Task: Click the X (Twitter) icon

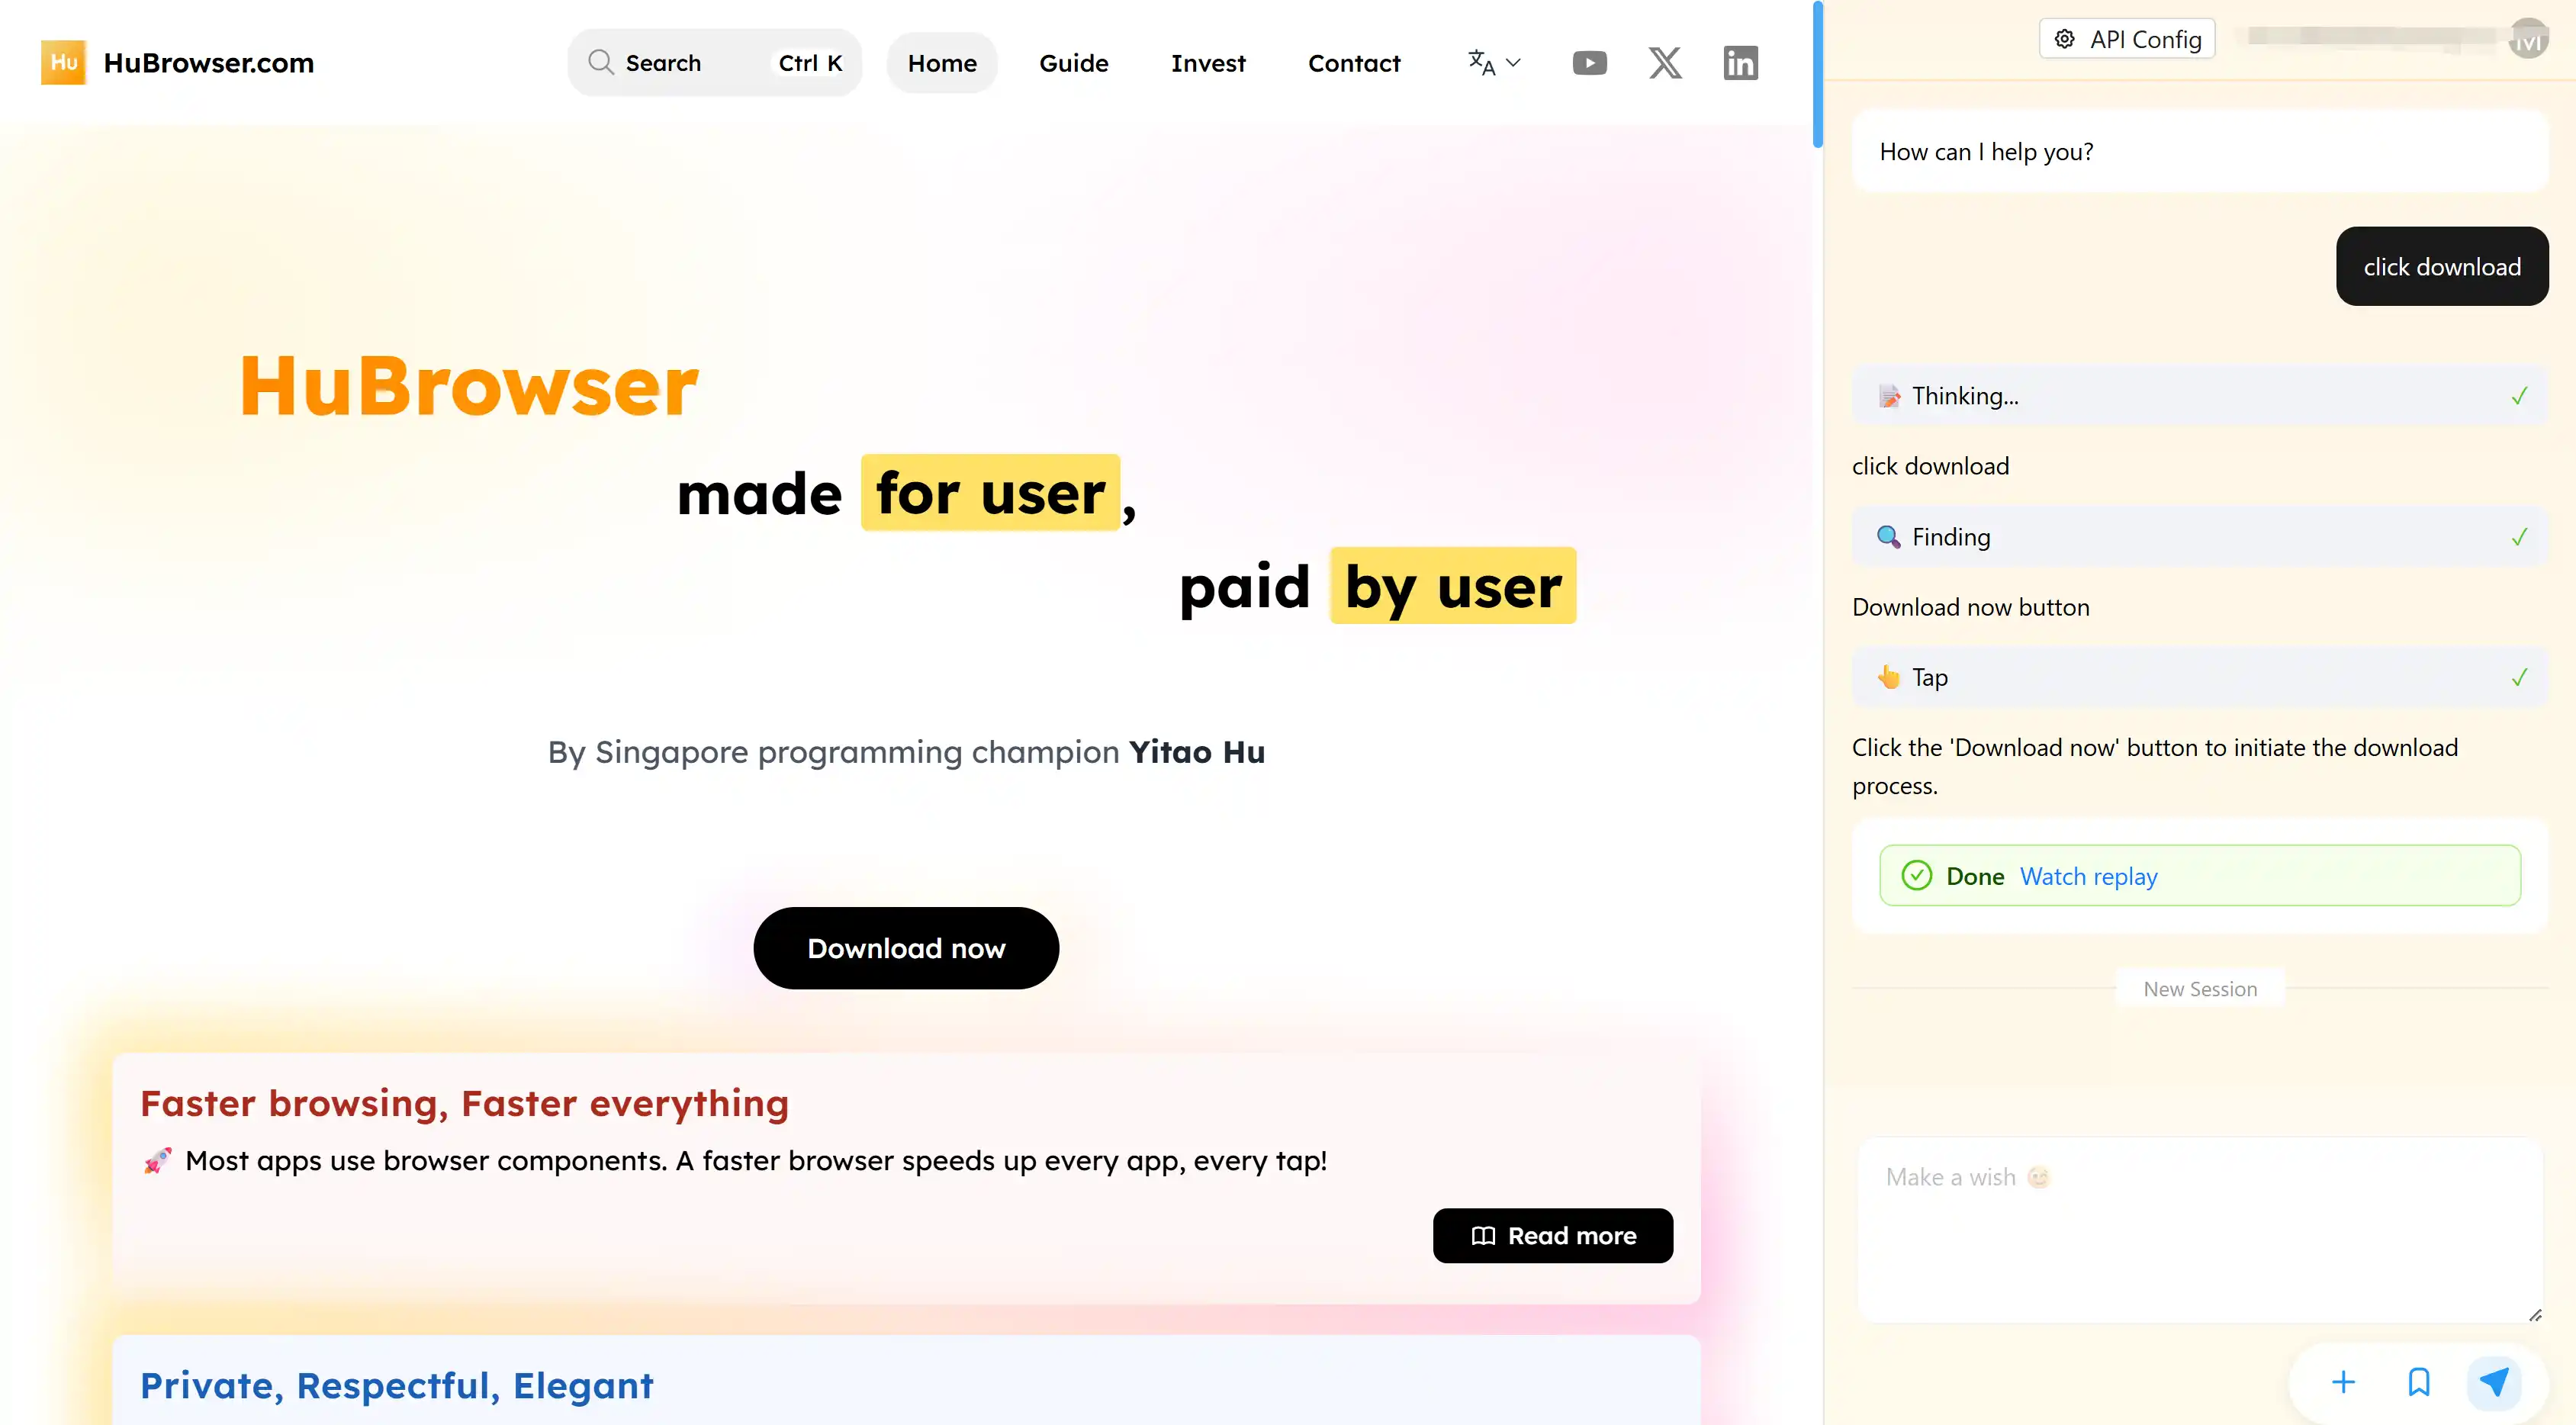Action: [1664, 62]
